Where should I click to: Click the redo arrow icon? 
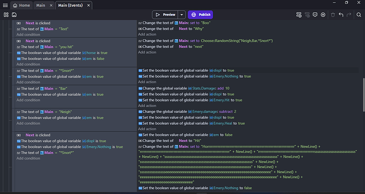click(x=349, y=15)
